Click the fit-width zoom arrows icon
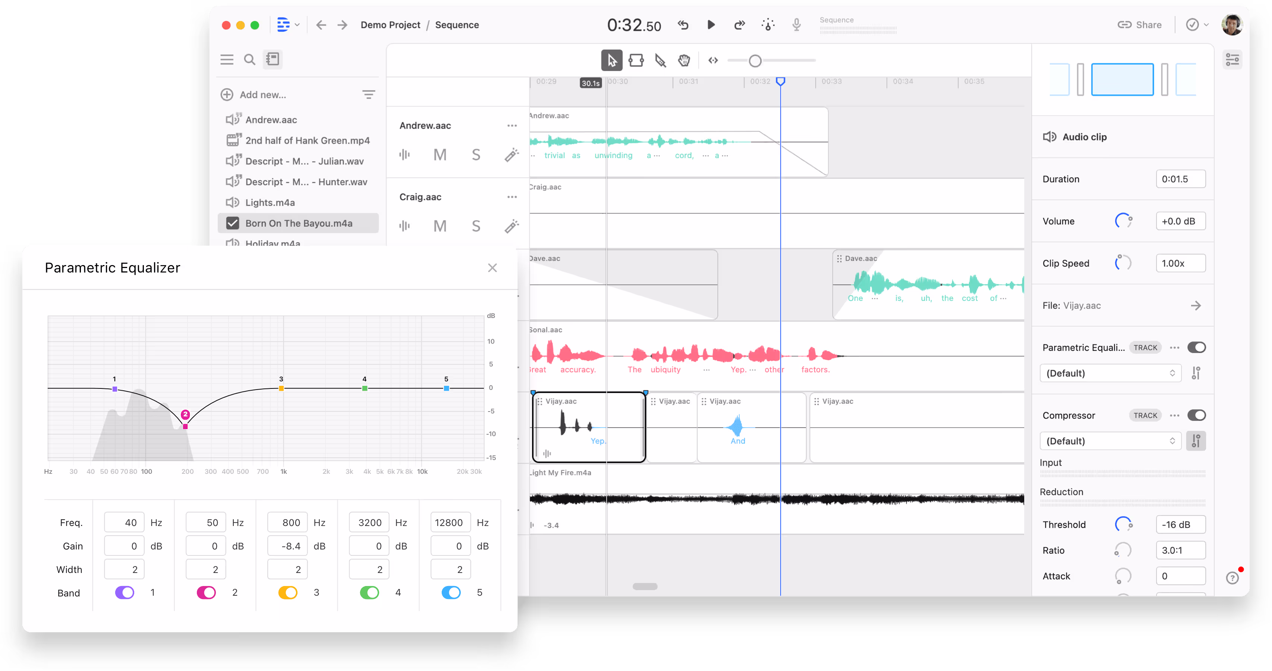Screen dimensions: 1272x671 tap(713, 60)
